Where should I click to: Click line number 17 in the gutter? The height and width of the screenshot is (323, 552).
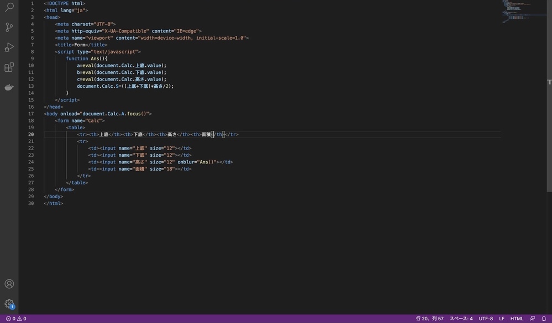(31, 114)
